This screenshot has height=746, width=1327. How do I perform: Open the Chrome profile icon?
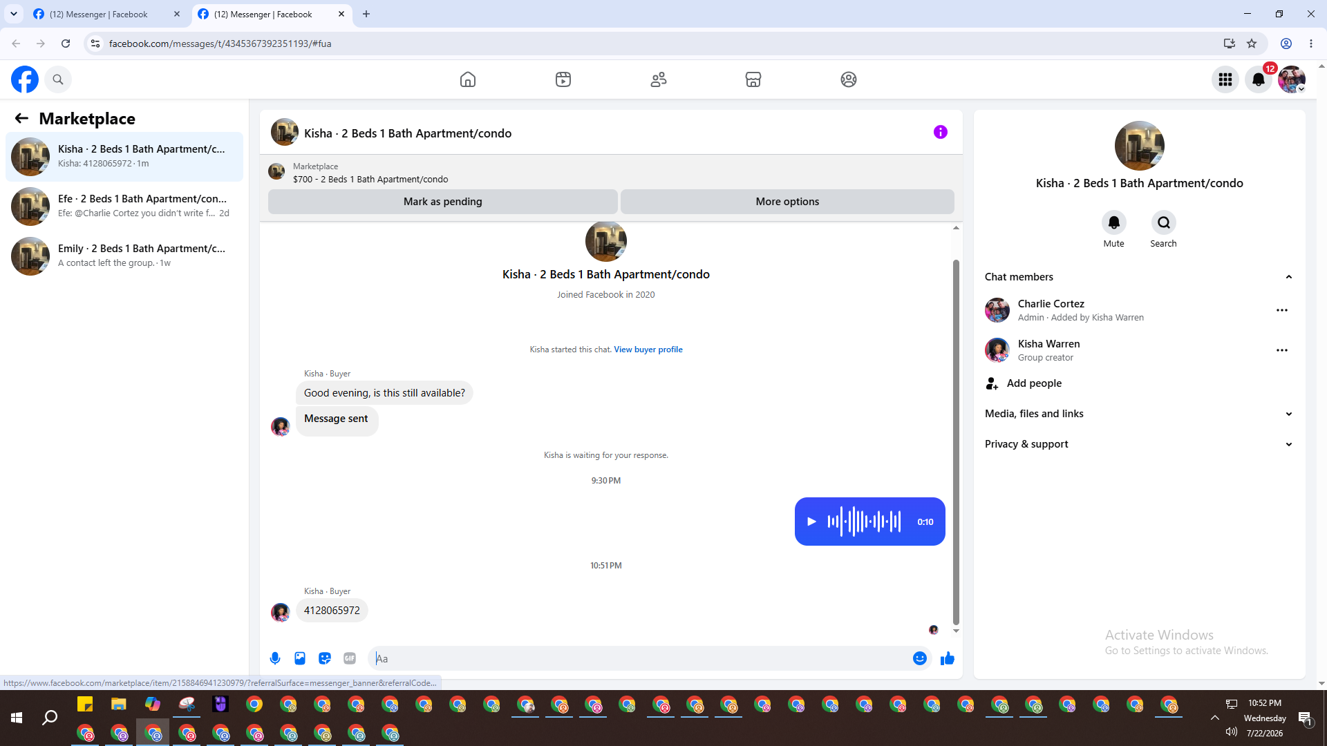click(x=1286, y=44)
